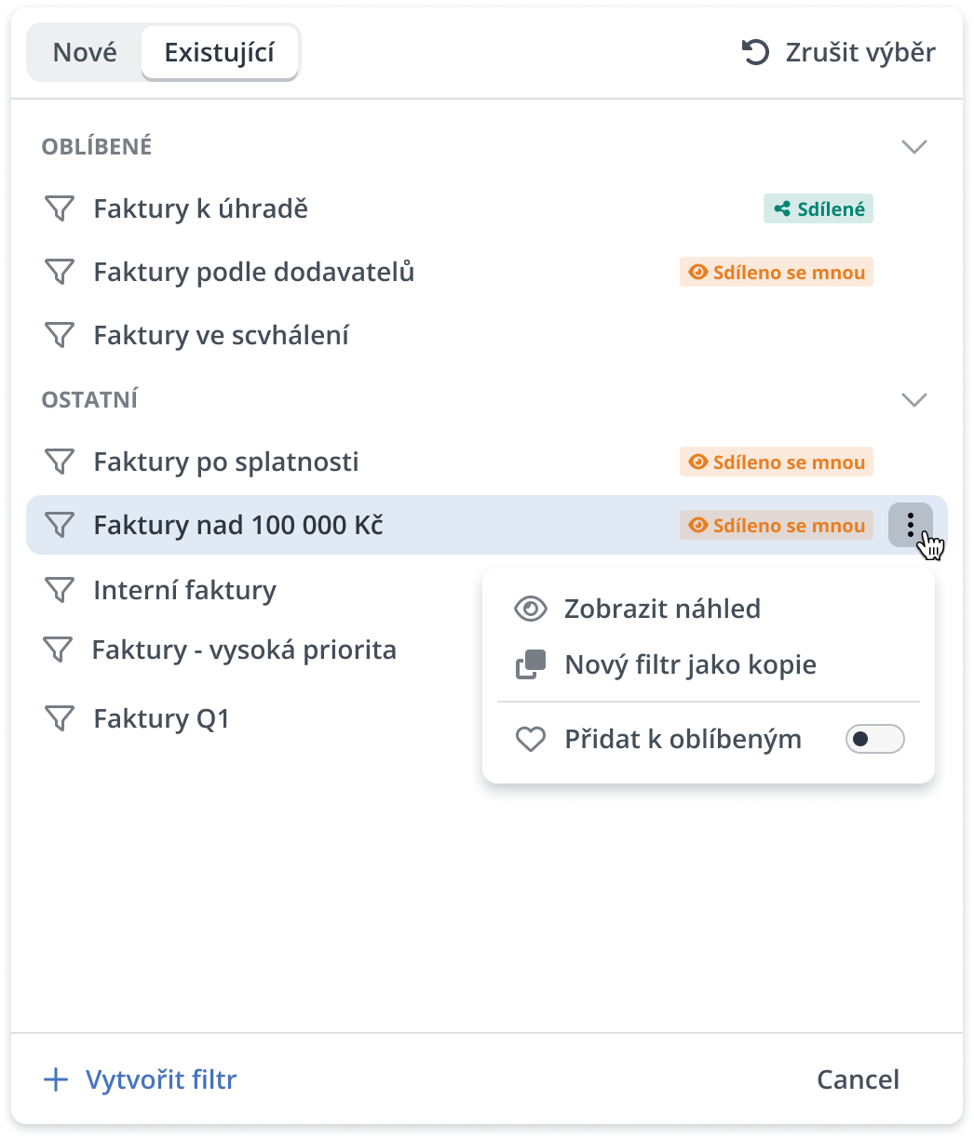Click the reset arrow icon beside Zrušit výběr
Image resolution: width=974 pixels, height=1139 pixels.
point(755,52)
